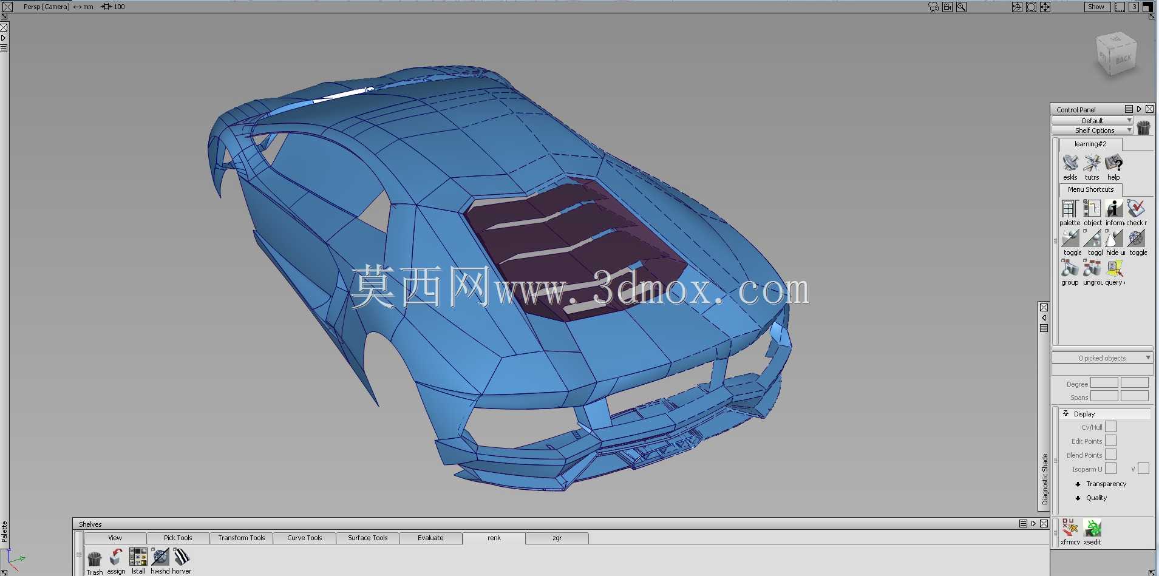Image resolution: width=1159 pixels, height=576 pixels.
Task: Open the Control Panel menu lines icon
Action: tap(1129, 109)
